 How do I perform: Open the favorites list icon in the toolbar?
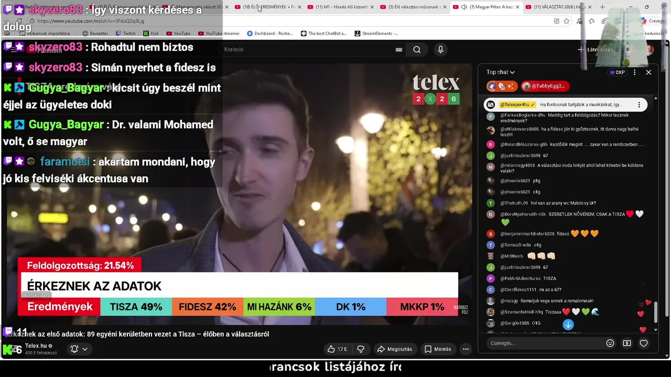coord(591,21)
